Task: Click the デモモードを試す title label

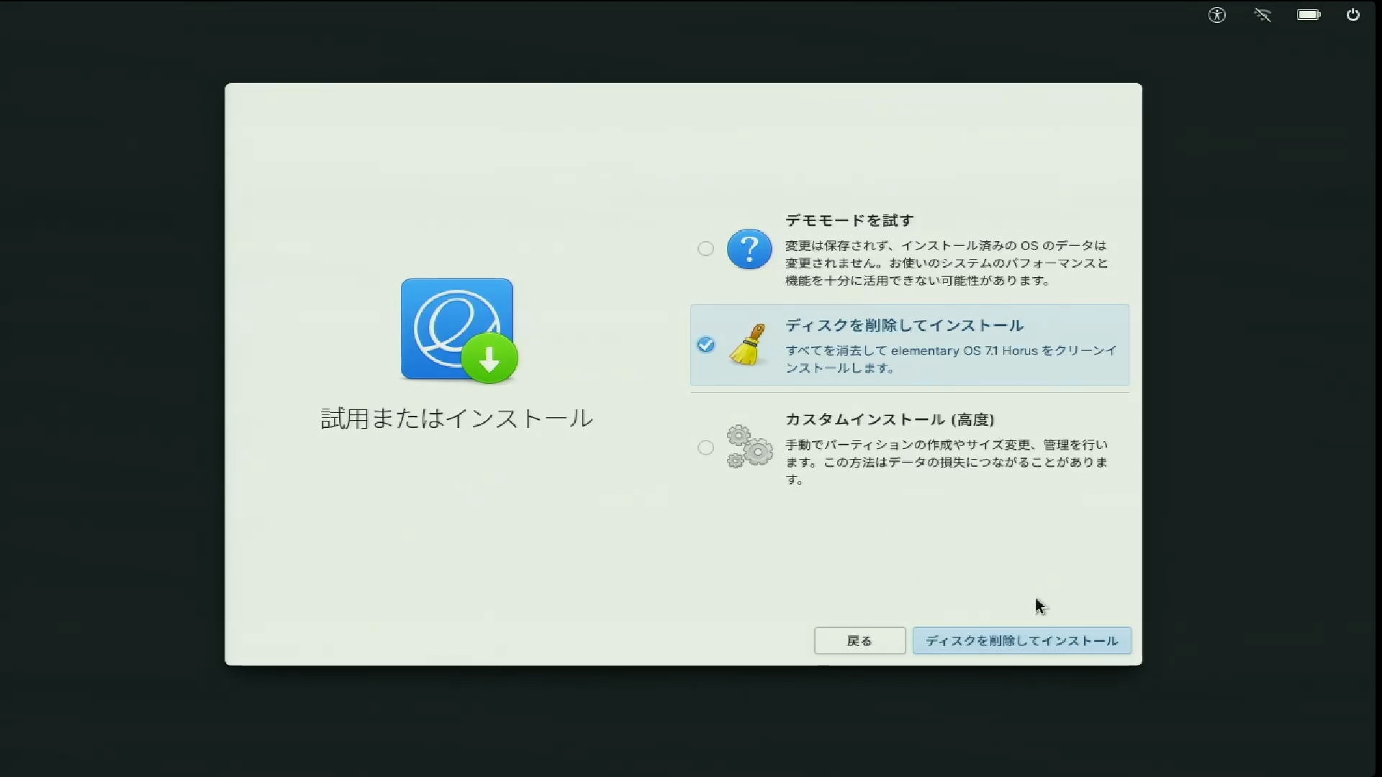Action: [848, 220]
